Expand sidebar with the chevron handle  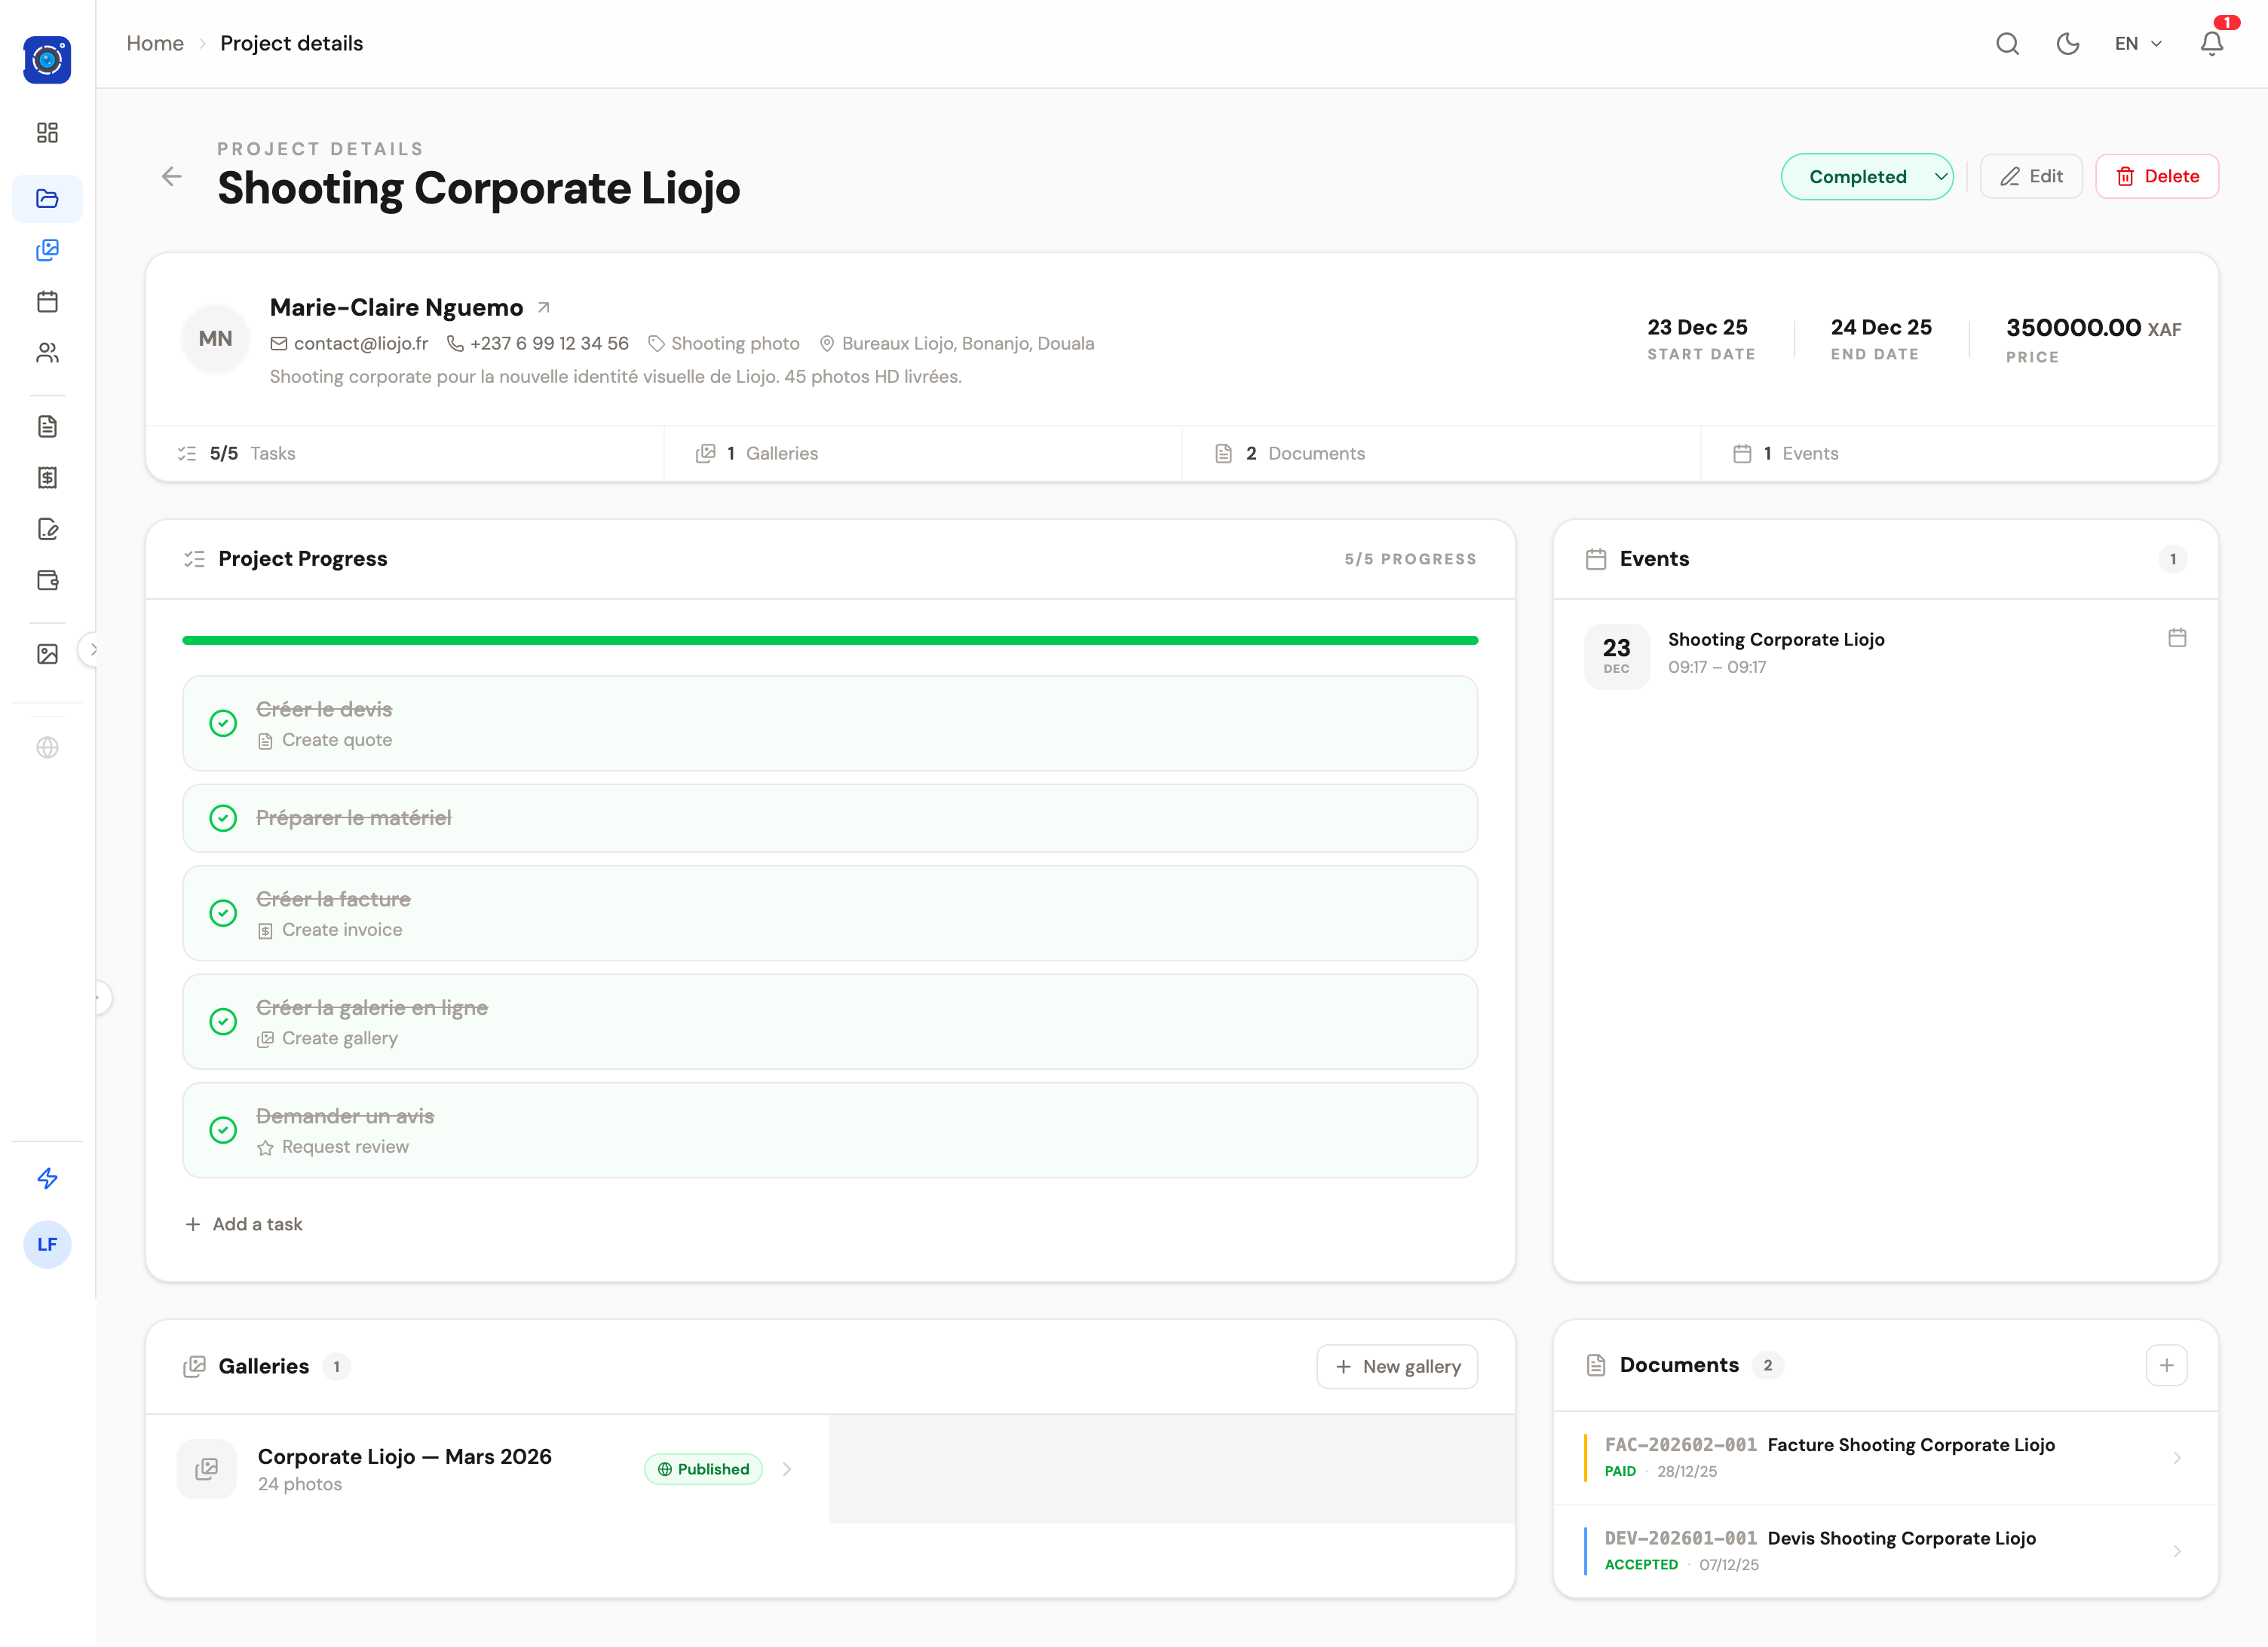tap(93, 649)
